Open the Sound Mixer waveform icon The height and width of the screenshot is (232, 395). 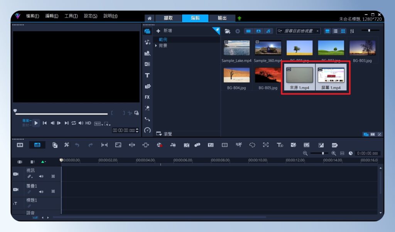click(173, 145)
